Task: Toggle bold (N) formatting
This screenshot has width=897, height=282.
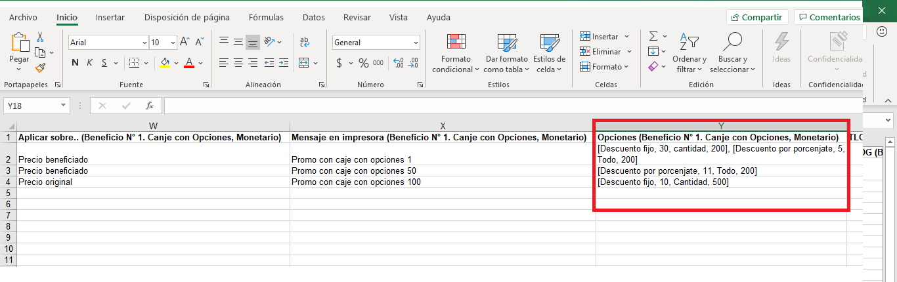Action: pos(75,63)
